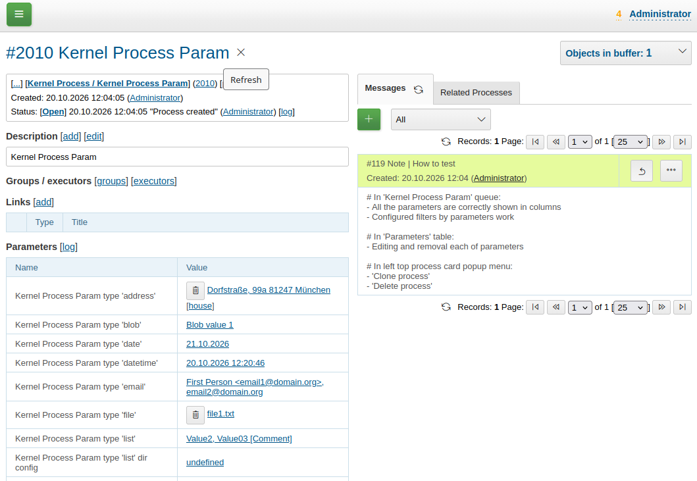Image resolution: width=697 pixels, height=481 pixels.
Task: Go to first page in bottom pager
Action: click(x=535, y=307)
